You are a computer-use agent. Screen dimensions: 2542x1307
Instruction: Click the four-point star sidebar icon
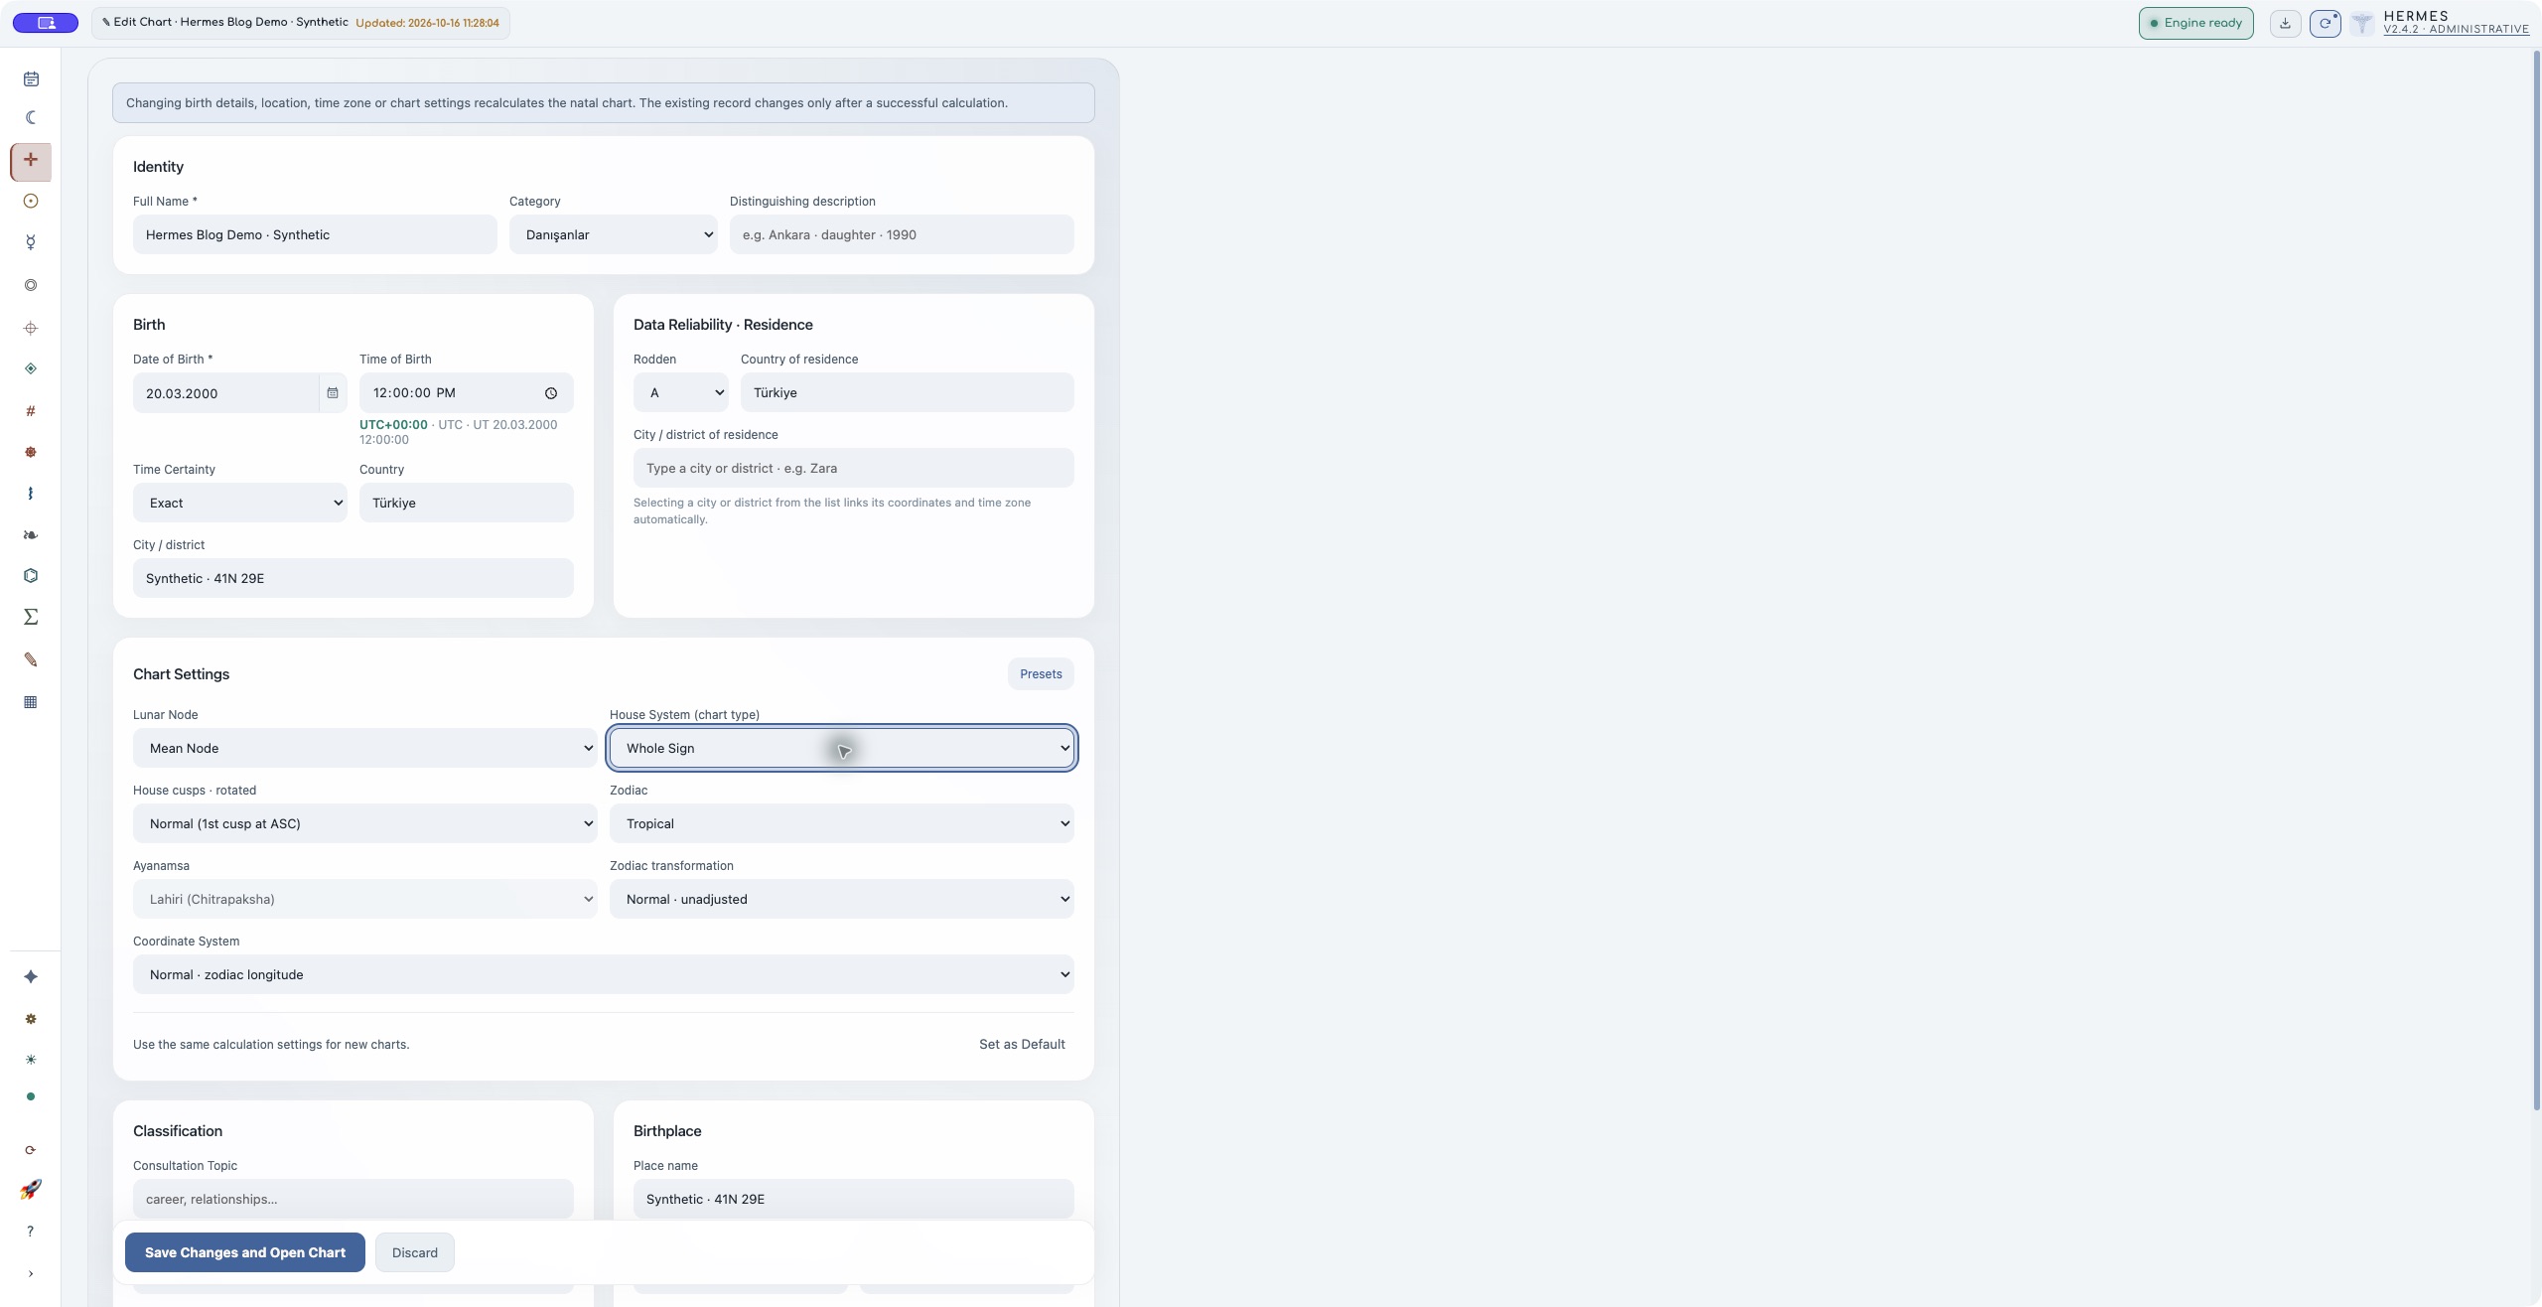click(31, 977)
